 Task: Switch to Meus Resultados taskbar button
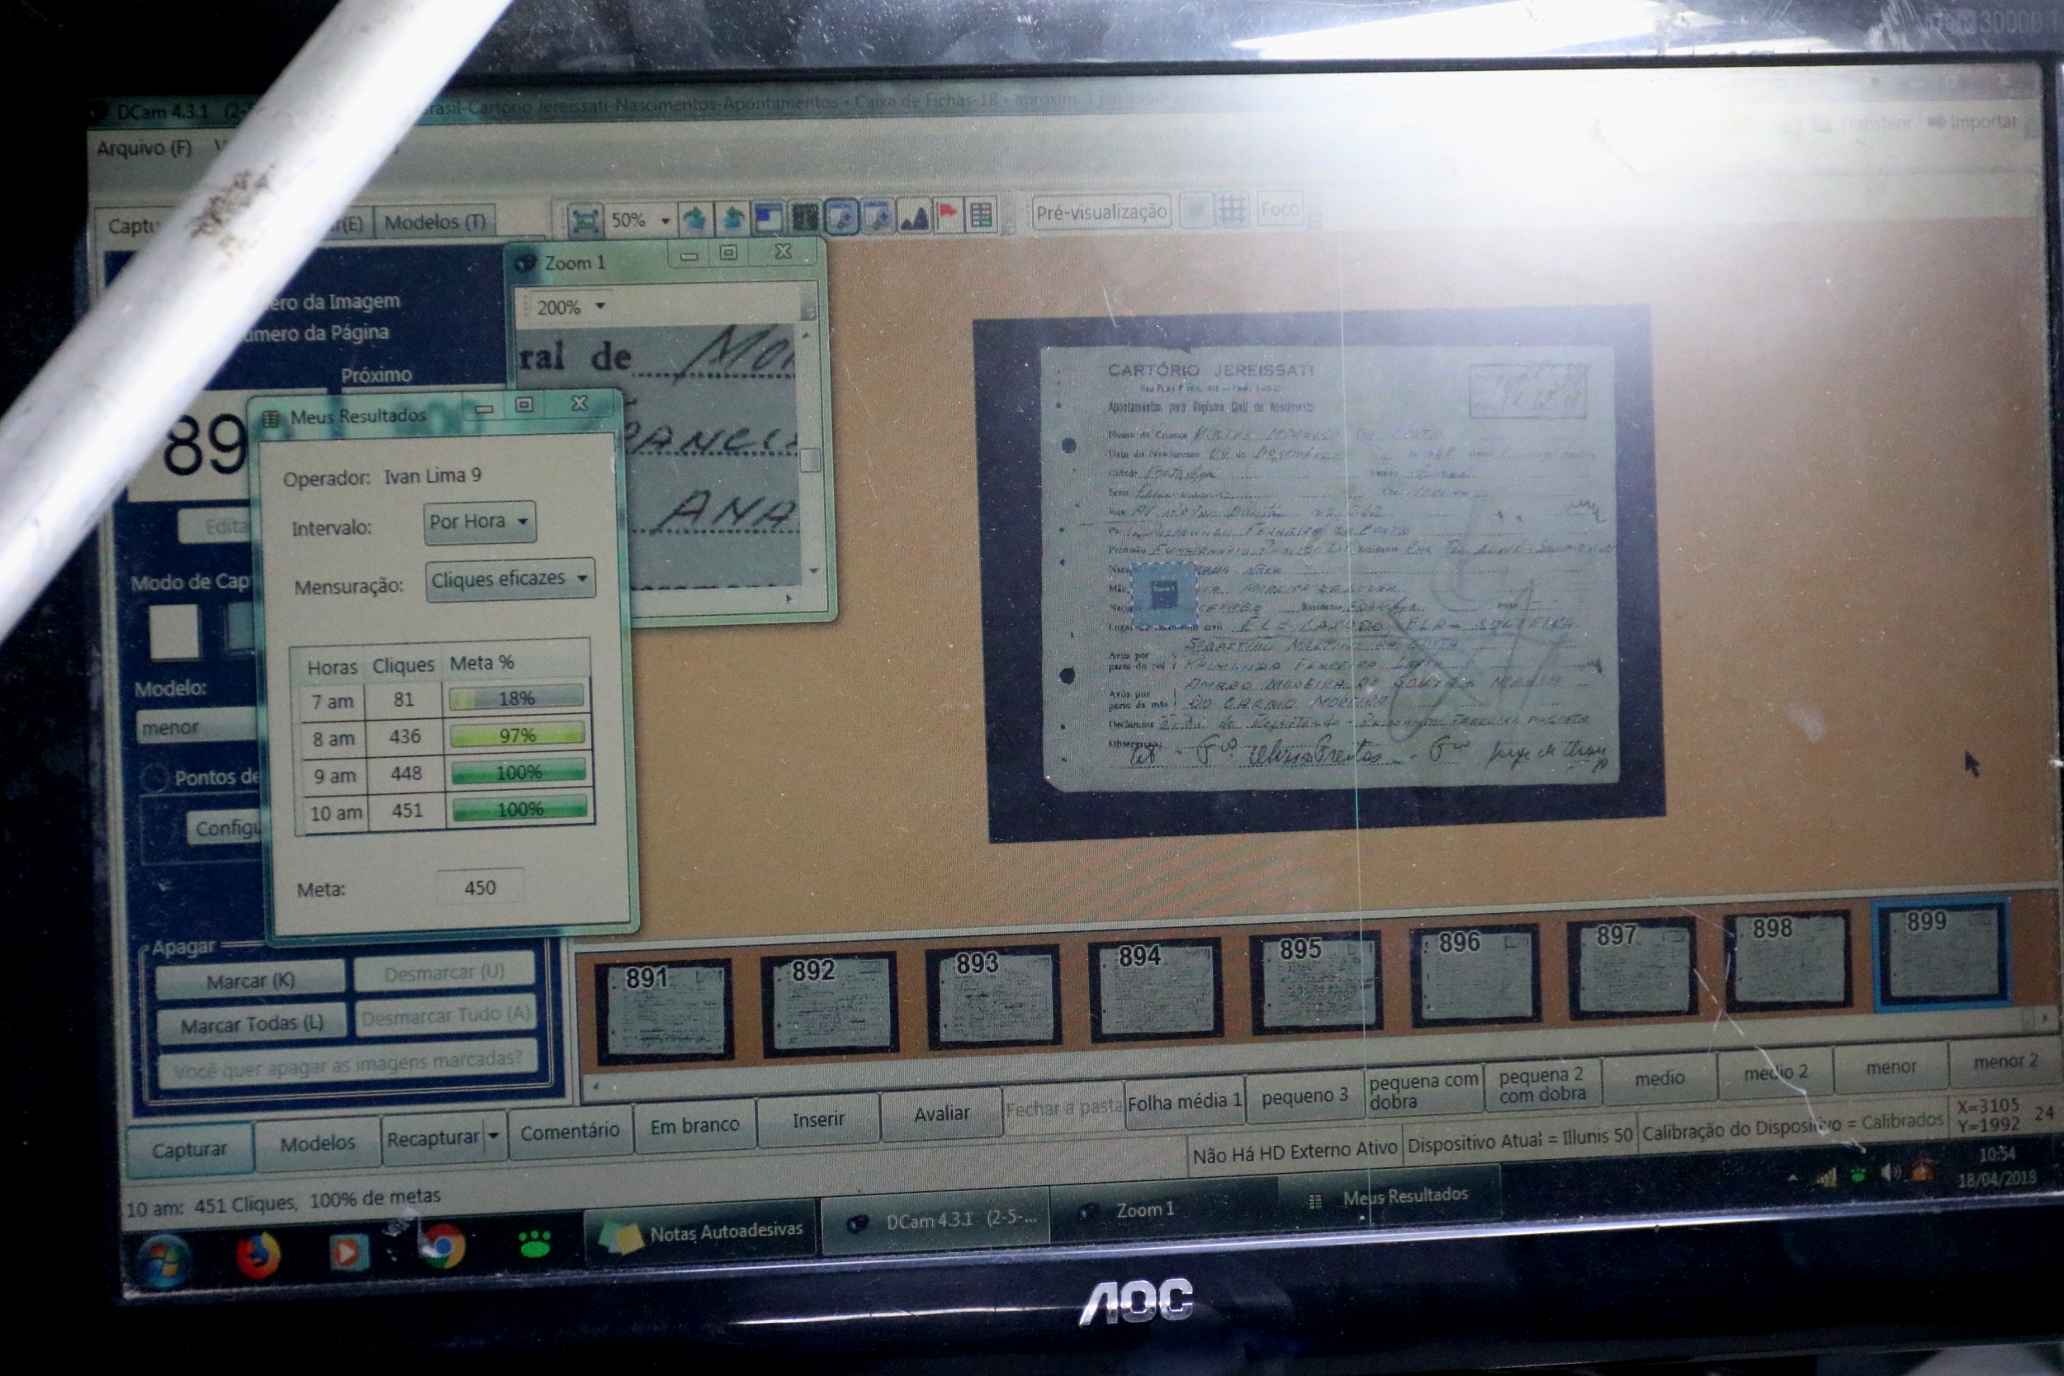pyautogui.click(x=1390, y=1197)
